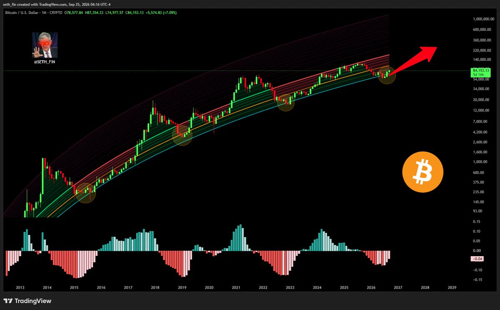This screenshot has height=310, width=500.
Task: Click the 2020 label on the time axis
Action: tap(209, 288)
